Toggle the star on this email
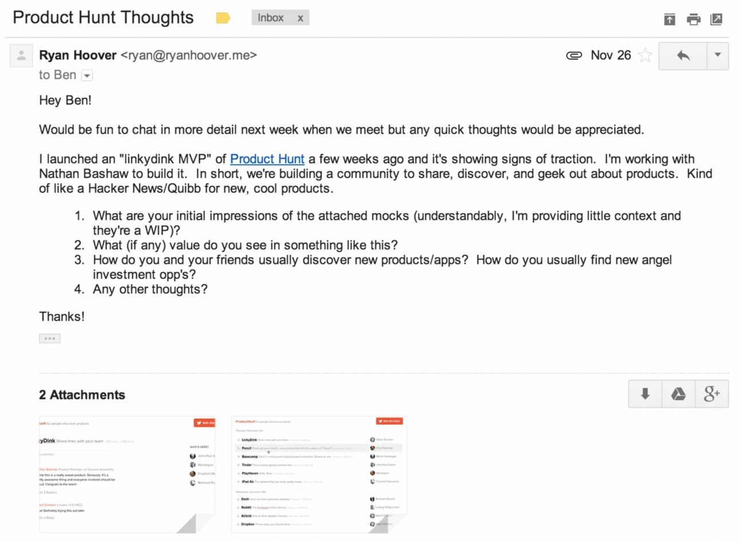The width and height of the screenshot is (740, 542). click(x=645, y=56)
